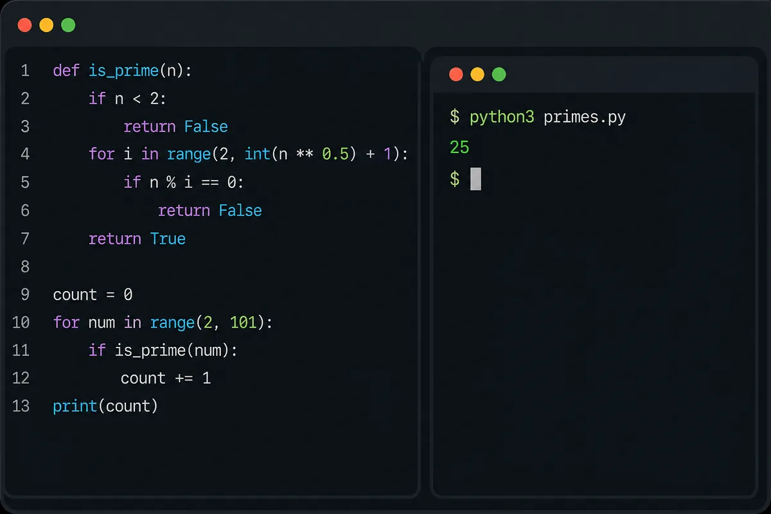771x514 pixels.
Task: Click the terminal cursor block at prompt
Action: (x=475, y=179)
